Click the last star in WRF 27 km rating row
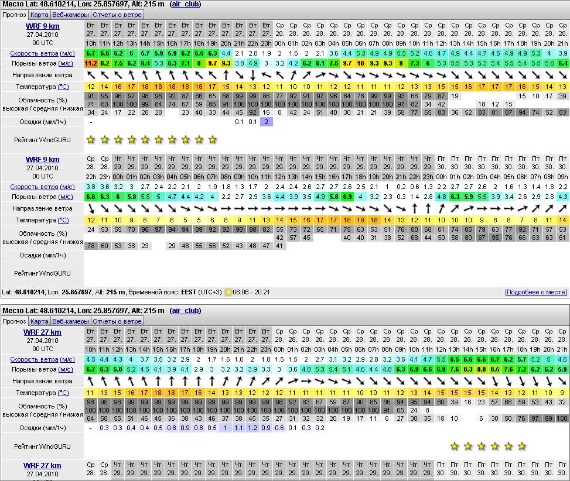Viewport: 570px width, 481px height. 521,446
